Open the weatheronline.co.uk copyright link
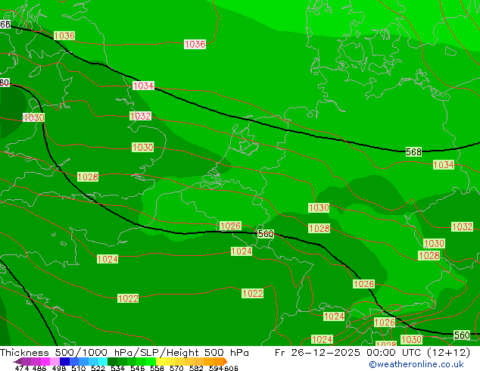 point(416,364)
